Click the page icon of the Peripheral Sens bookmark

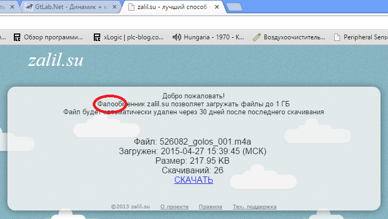point(336,37)
